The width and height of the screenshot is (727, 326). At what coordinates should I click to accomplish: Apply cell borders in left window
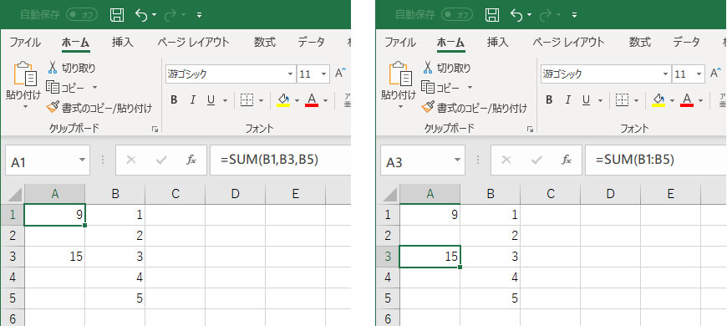point(247,99)
